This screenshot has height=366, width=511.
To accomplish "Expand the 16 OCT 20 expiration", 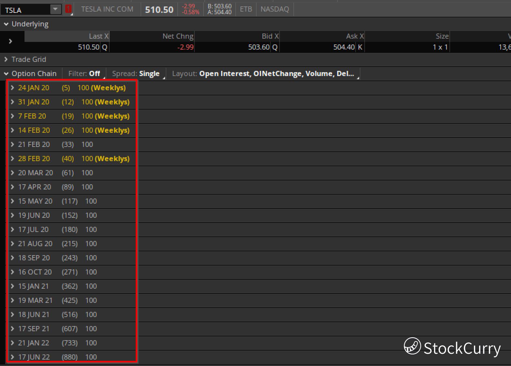I will coord(12,272).
